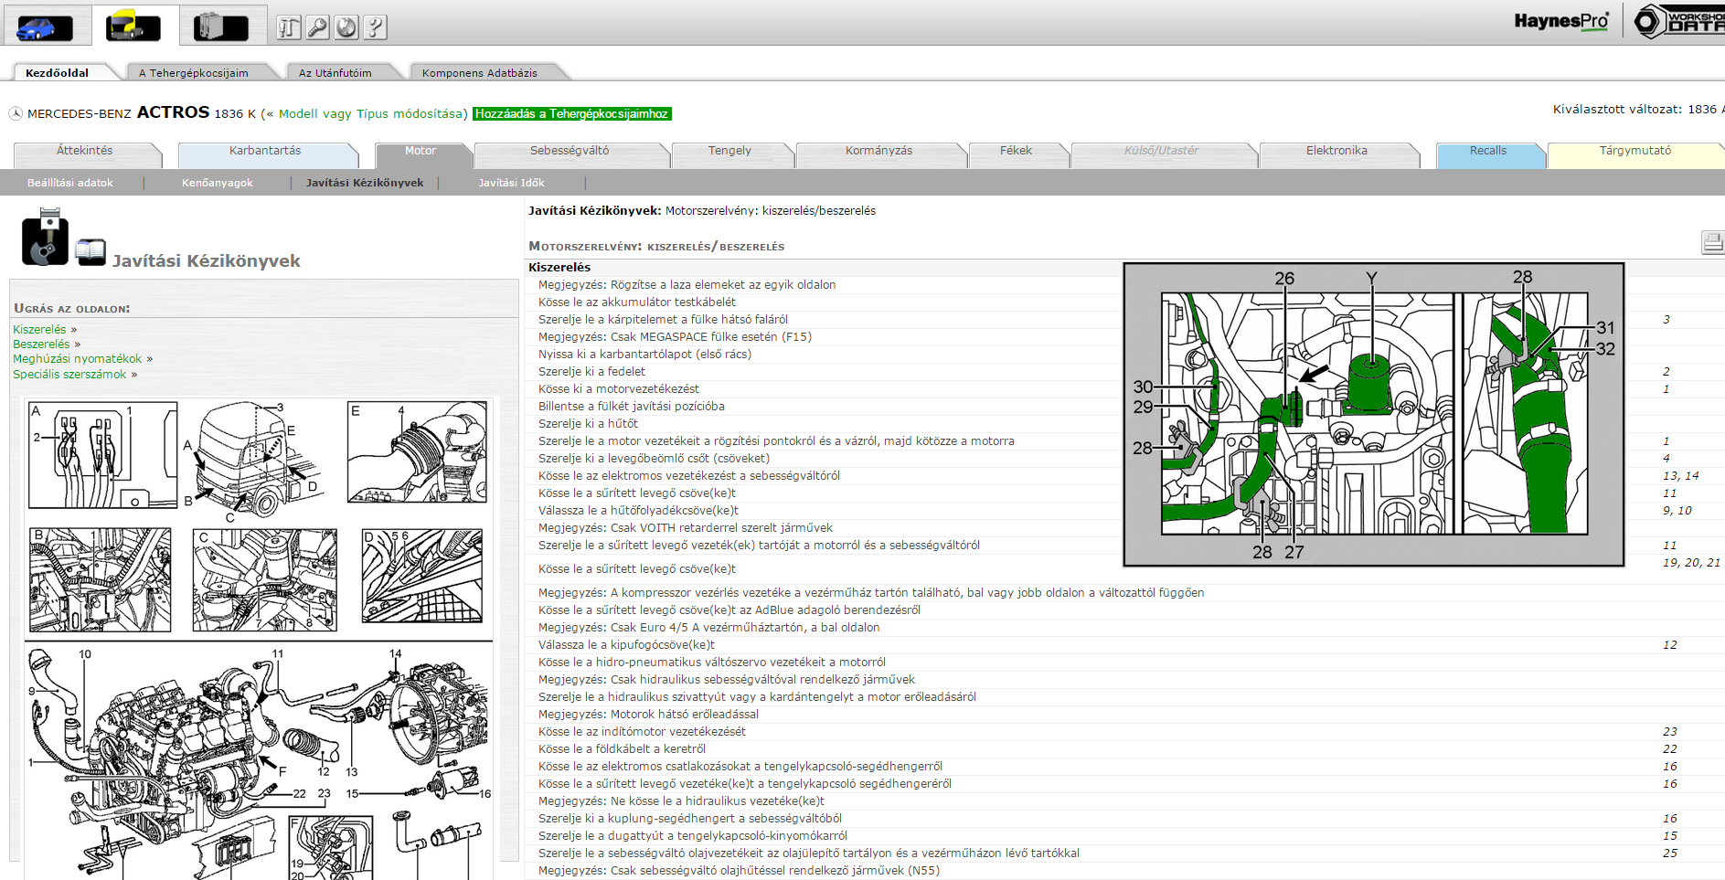1725x880 pixels.
Task: Click the key icon in toolbar
Action: tap(317, 27)
